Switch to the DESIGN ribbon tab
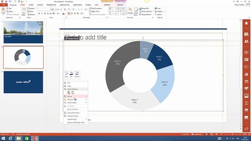Viewport: 251px width, 141px height. 40,5
